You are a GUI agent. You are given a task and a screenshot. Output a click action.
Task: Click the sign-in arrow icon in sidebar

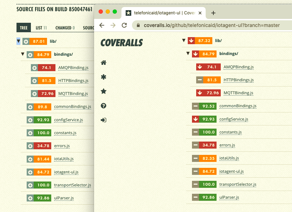coord(104,120)
